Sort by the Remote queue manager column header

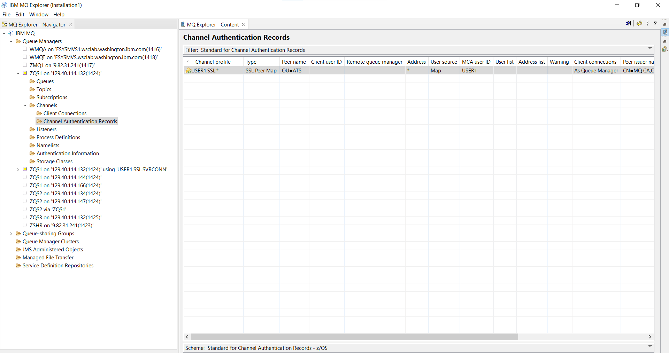[375, 62]
